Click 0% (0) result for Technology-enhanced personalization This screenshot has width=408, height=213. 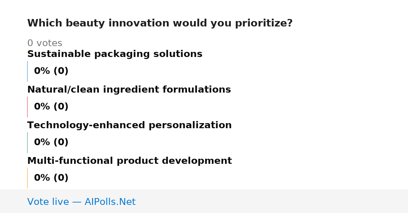(x=51, y=142)
